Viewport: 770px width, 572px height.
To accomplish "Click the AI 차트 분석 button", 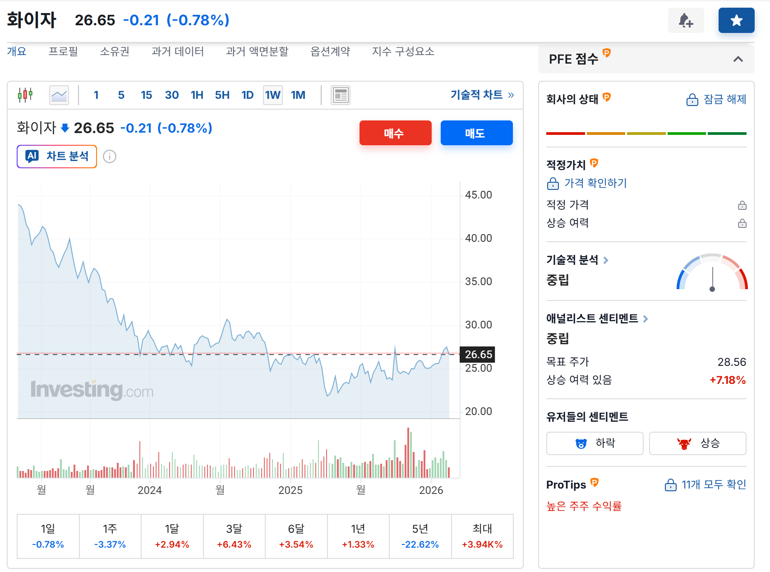I will tap(57, 157).
